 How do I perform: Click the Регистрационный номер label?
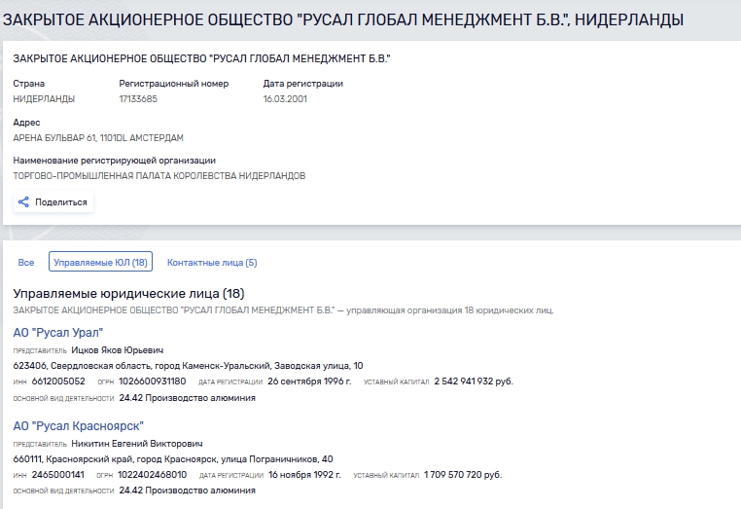(174, 84)
